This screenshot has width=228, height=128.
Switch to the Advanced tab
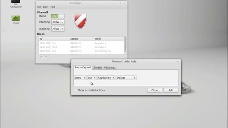click(109, 68)
